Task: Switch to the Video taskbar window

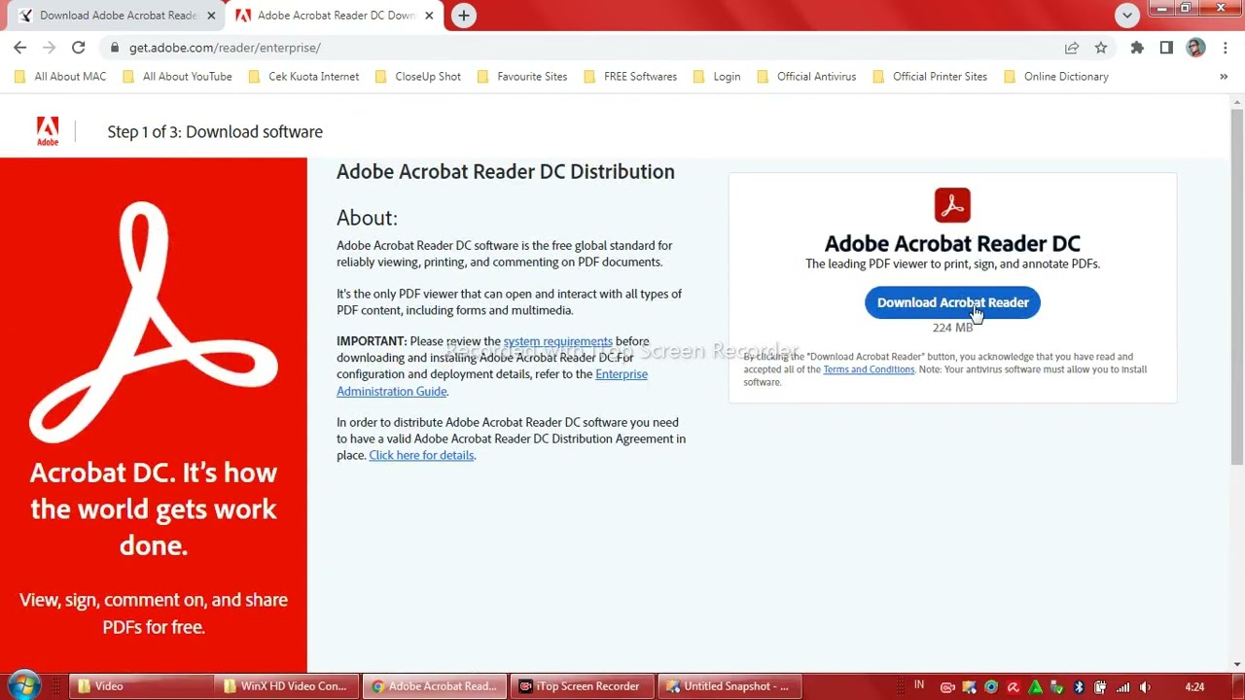Action: click(141, 686)
